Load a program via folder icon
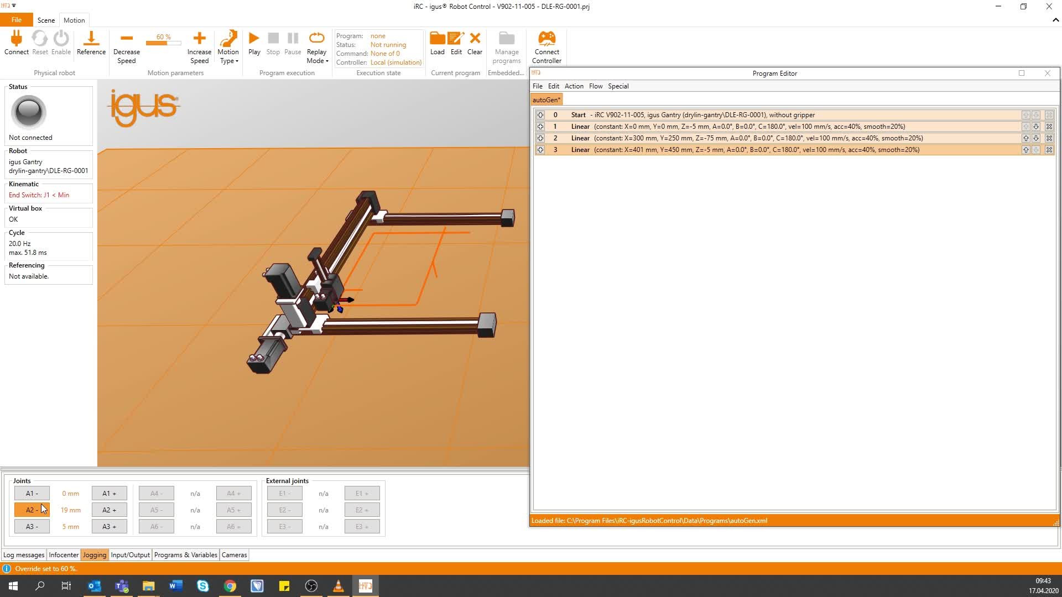Viewport: 1062px width, 597px height. tap(437, 38)
